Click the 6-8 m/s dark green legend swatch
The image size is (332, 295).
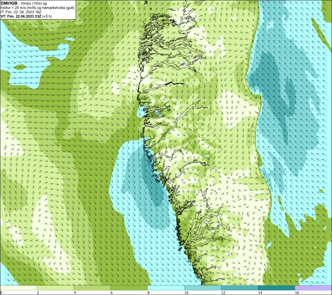(x=129, y=288)
